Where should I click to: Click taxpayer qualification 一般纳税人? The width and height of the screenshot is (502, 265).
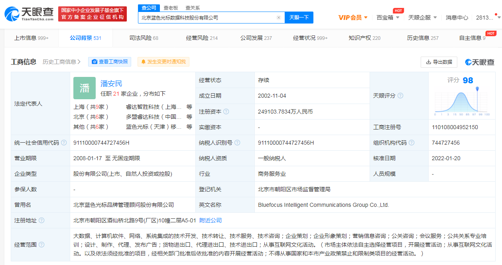[x=272, y=158]
